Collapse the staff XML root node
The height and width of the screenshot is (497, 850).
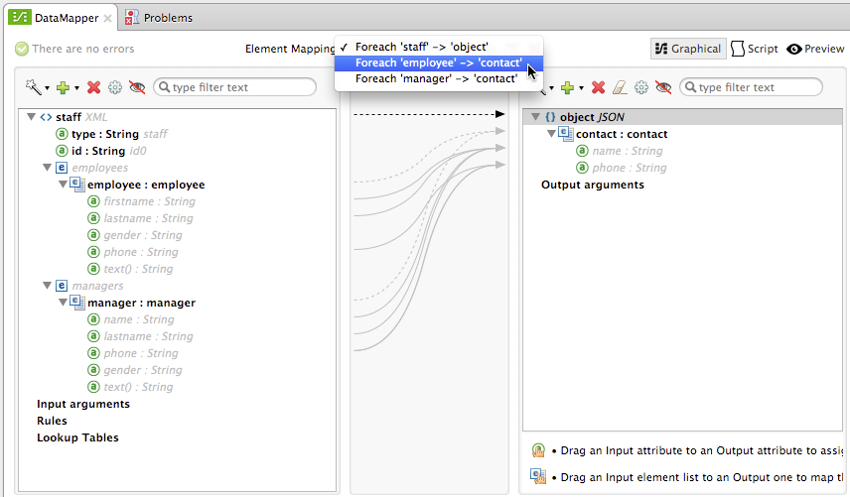32,117
